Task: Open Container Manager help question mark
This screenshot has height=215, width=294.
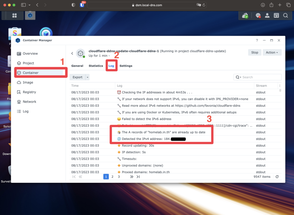Action: point(257,41)
